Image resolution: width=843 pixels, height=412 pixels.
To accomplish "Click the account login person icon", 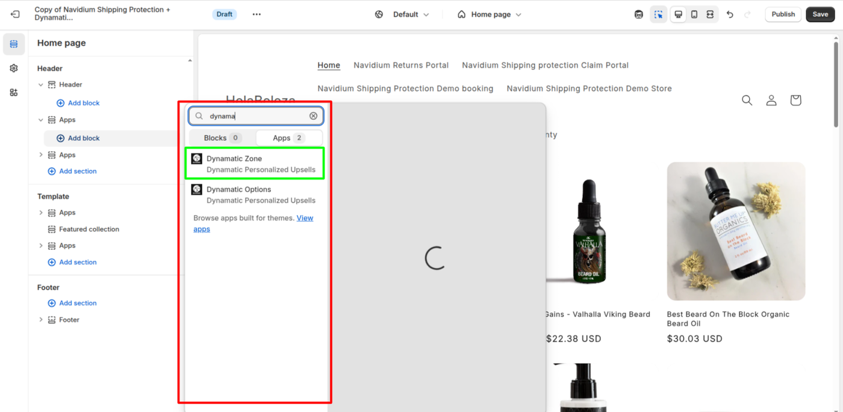I will (771, 100).
